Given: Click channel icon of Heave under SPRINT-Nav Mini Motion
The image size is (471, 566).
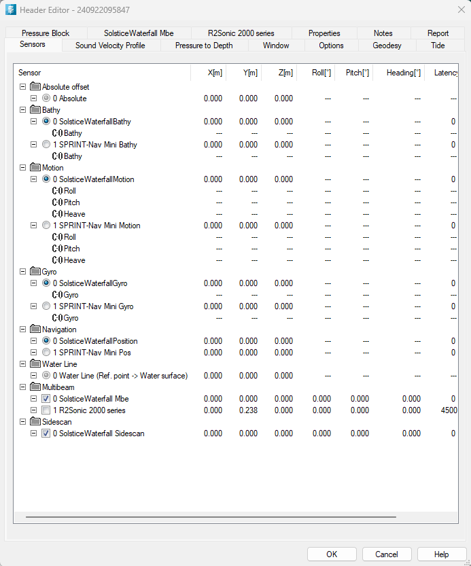Looking at the screenshot, I should point(57,260).
